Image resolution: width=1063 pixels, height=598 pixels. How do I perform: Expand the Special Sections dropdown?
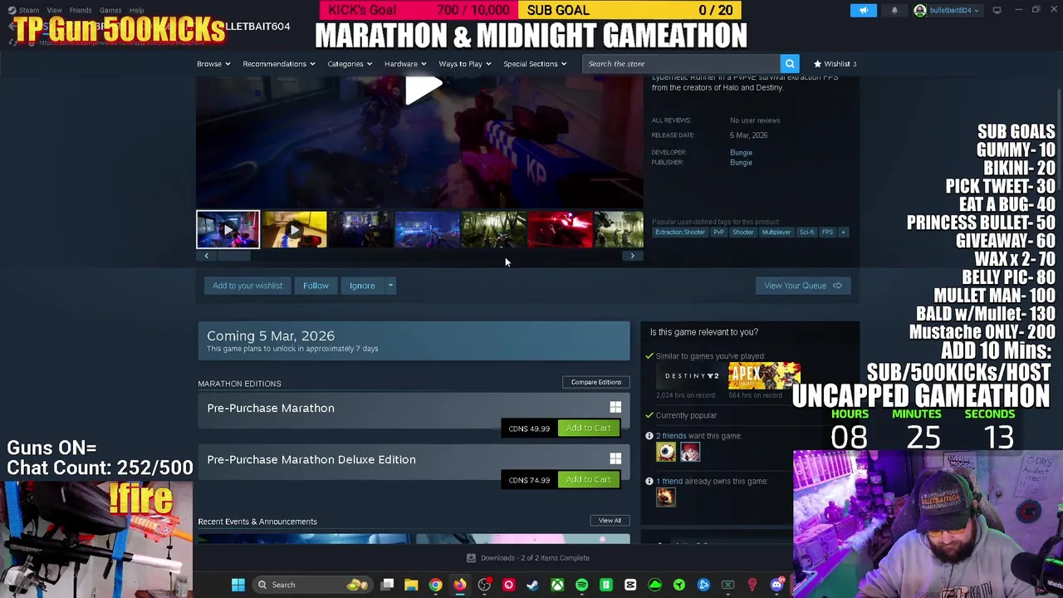[535, 64]
